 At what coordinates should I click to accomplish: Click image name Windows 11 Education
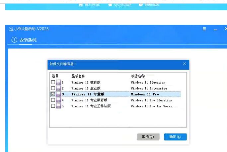148,82
